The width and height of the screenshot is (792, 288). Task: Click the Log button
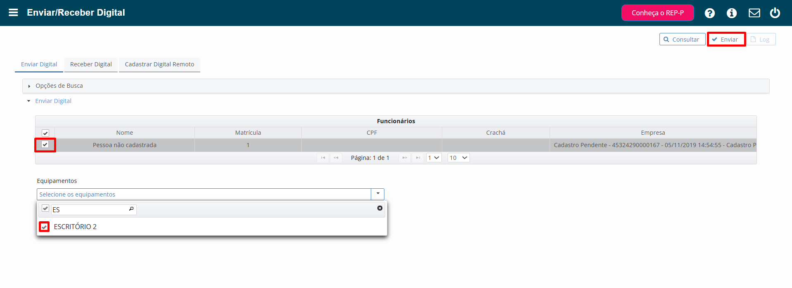coord(761,39)
